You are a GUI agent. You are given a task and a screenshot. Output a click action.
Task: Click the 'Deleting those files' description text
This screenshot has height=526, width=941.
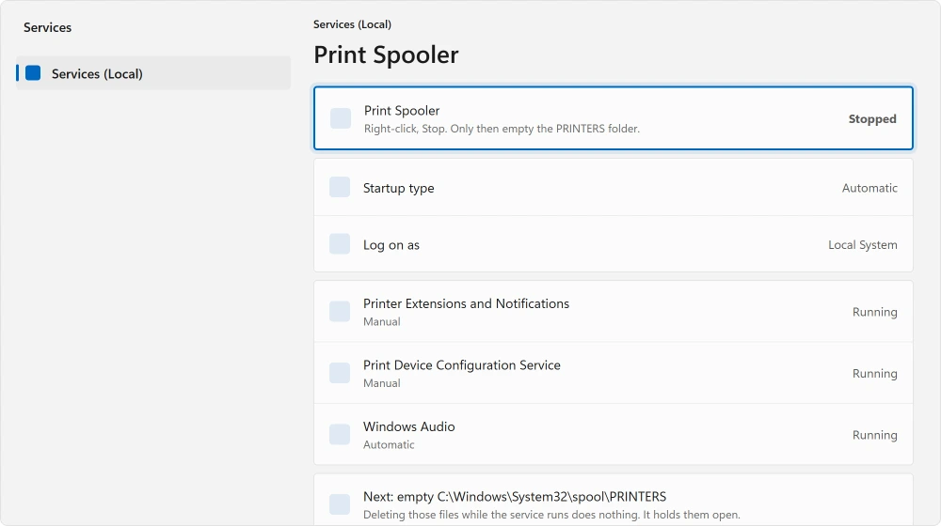pos(551,515)
